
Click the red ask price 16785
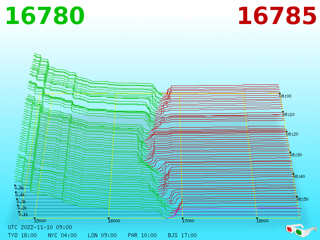tap(277, 16)
